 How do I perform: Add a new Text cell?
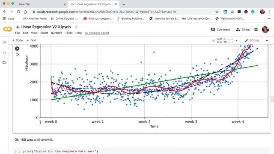click(x=31, y=40)
